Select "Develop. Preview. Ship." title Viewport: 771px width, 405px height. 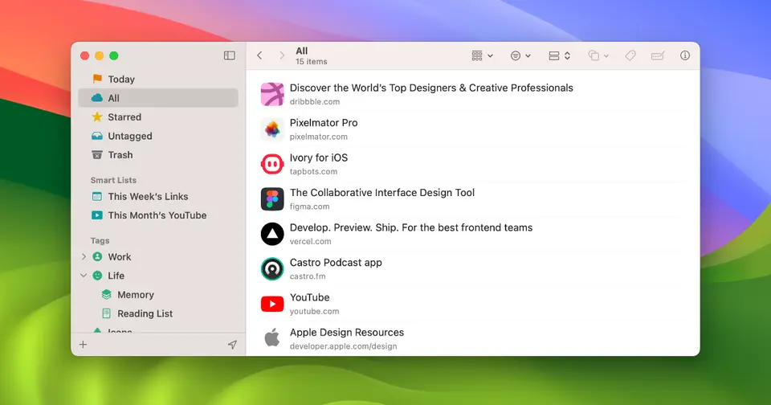[411, 228]
